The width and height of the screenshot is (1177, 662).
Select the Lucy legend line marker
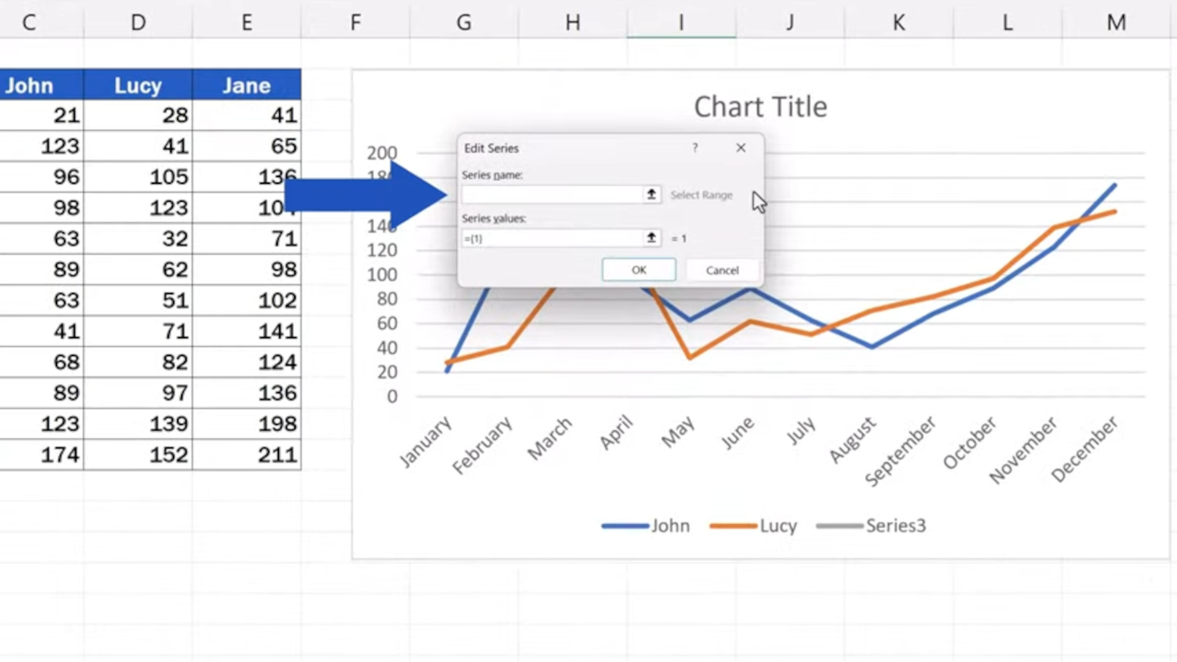click(732, 525)
